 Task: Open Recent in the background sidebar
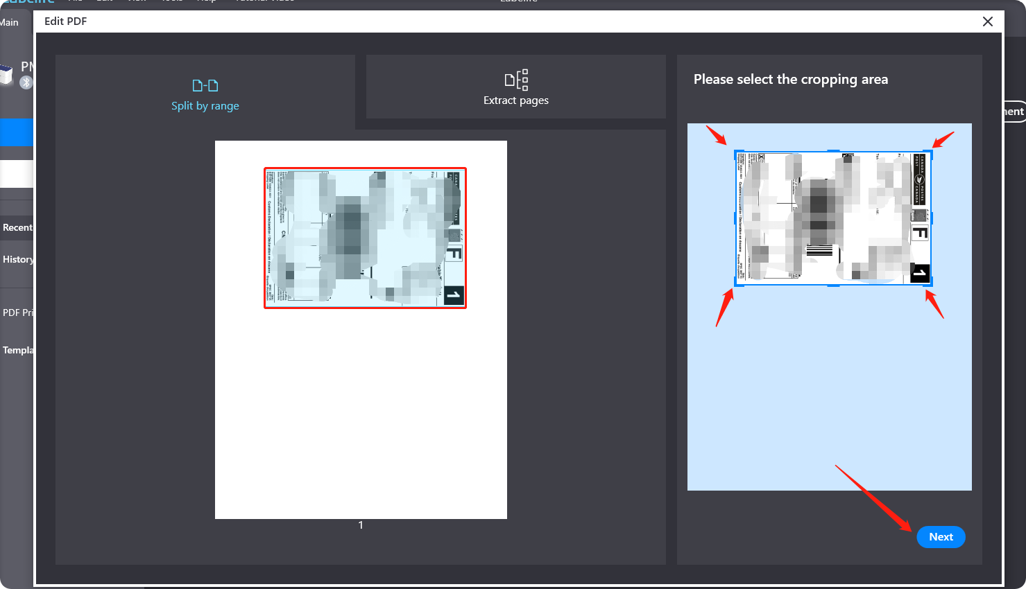17,227
